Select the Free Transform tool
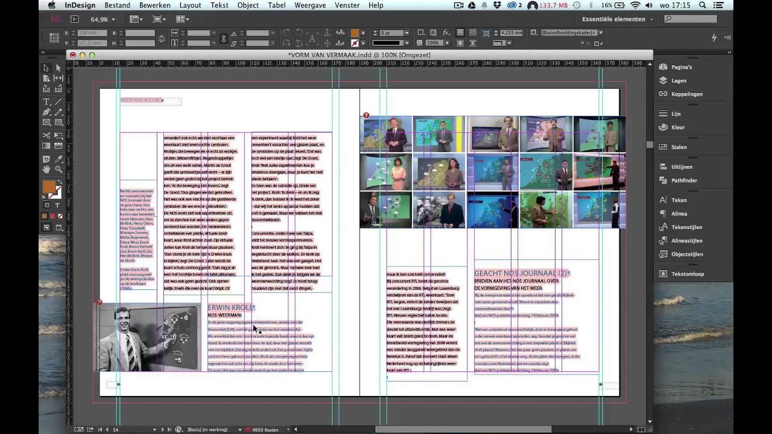Image resolution: width=772 pixels, height=434 pixels. pyautogui.click(x=58, y=136)
